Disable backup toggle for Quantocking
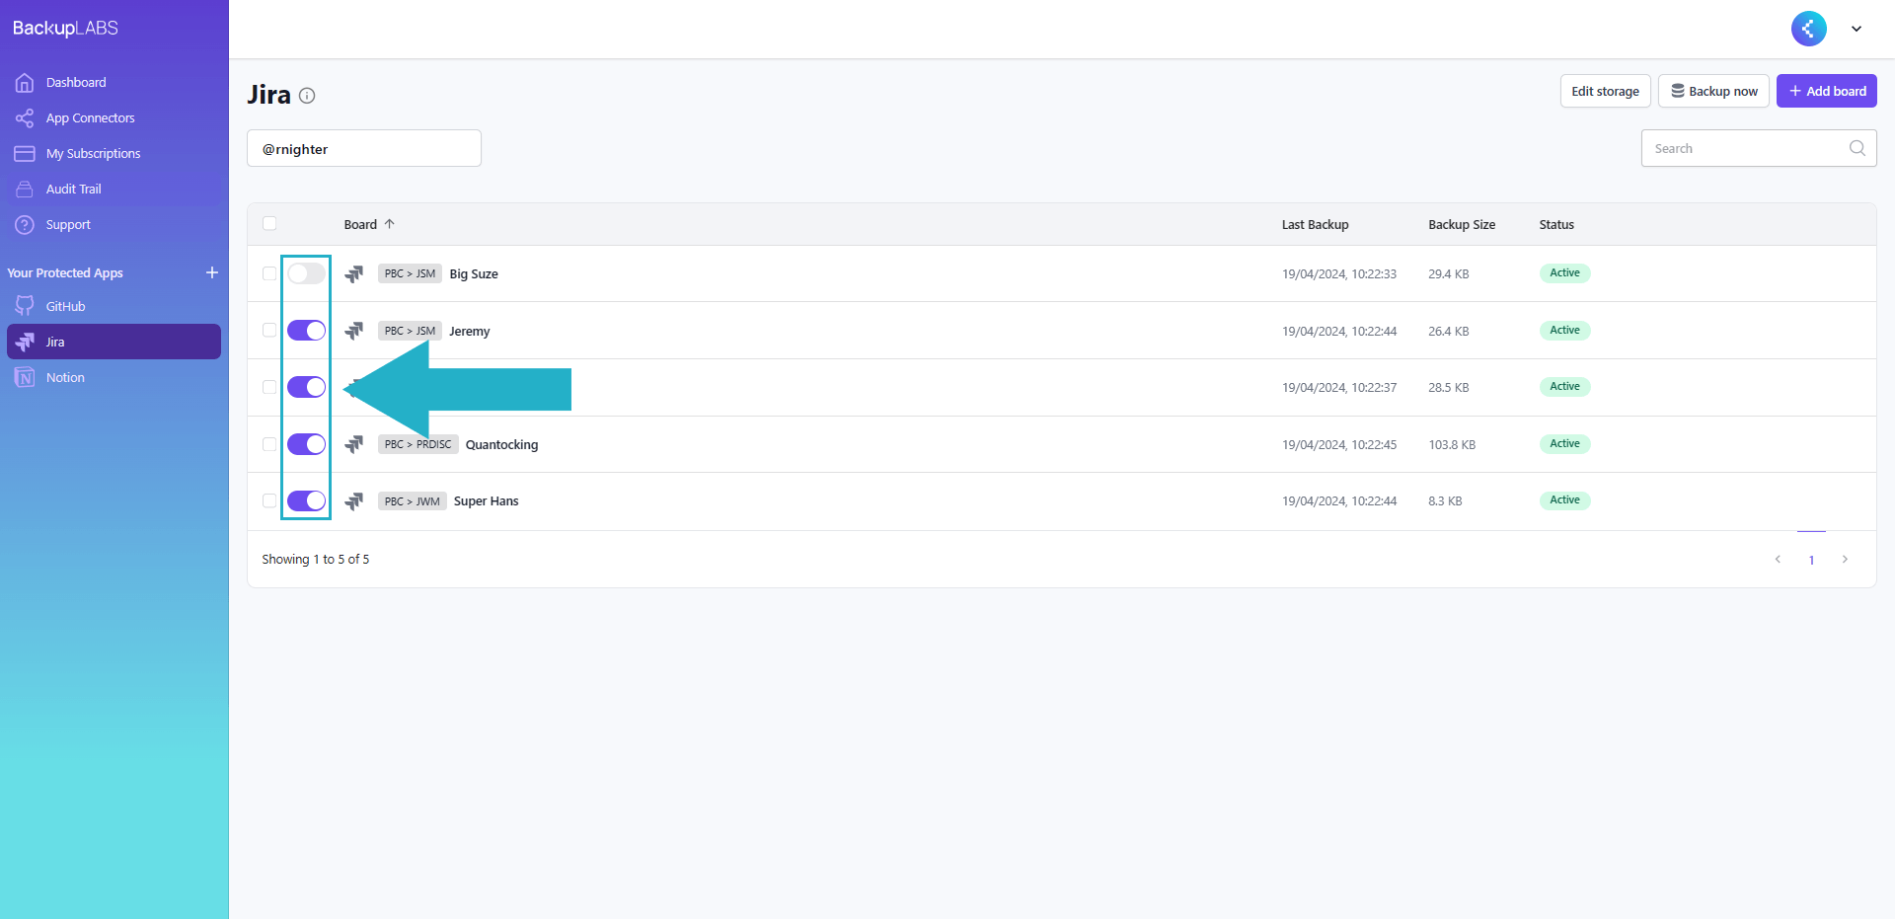This screenshot has height=919, width=1895. pos(306,444)
